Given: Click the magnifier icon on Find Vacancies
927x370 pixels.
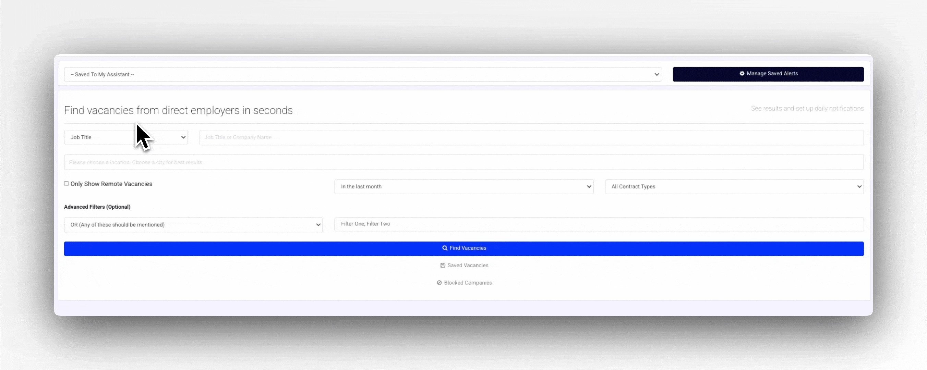Looking at the screenshot, I should coord(445,248).
